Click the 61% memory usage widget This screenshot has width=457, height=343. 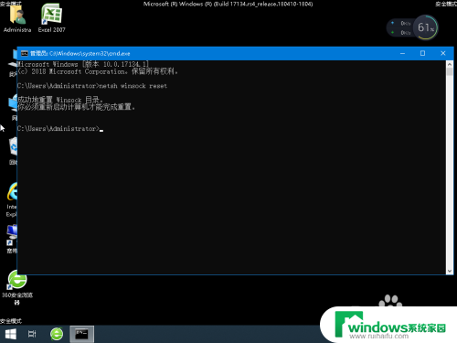pyautogui.click(x=426, y=27)
